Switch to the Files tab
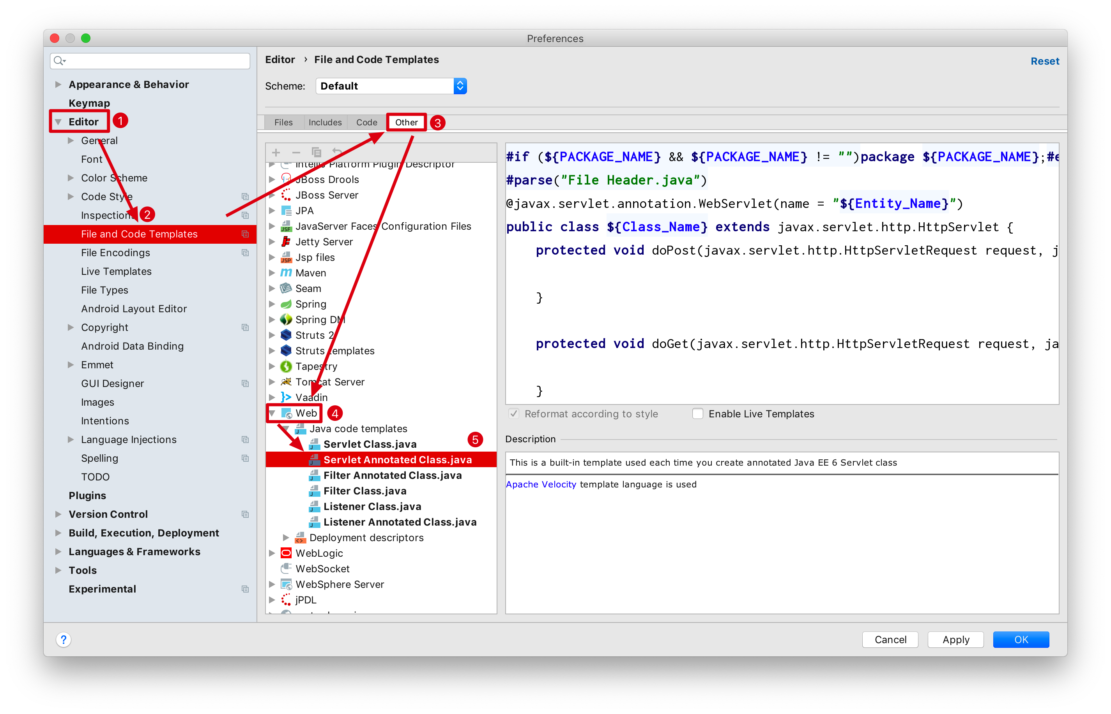1111x714 pixels. tap(283, 122)
